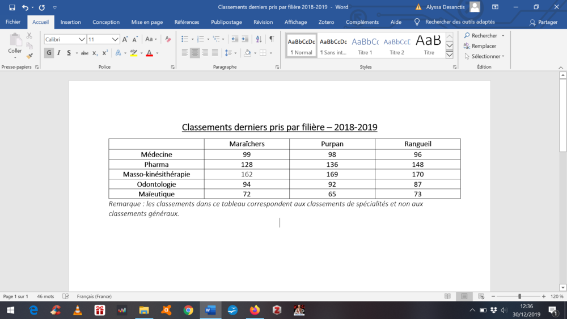Image resolution: width=567 pixels, height=319 pixels.
Task: Increase indent with the indent icon
Action: coord(245,39)
